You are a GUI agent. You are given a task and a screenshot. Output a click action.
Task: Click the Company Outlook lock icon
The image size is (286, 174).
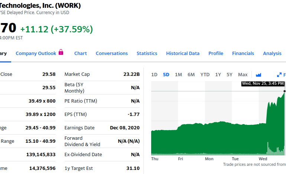(61, 53)
